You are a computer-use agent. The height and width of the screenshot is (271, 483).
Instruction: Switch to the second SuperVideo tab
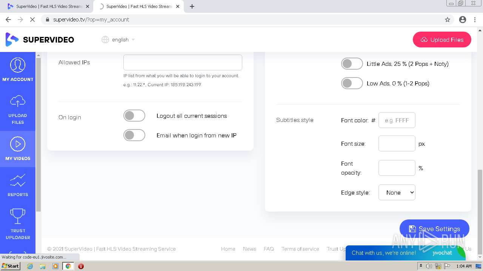tap(139, 6)
